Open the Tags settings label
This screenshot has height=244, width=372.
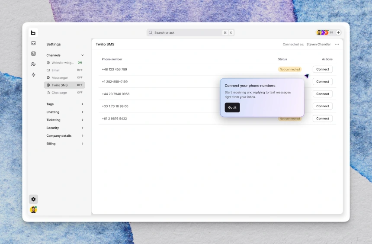50,104
